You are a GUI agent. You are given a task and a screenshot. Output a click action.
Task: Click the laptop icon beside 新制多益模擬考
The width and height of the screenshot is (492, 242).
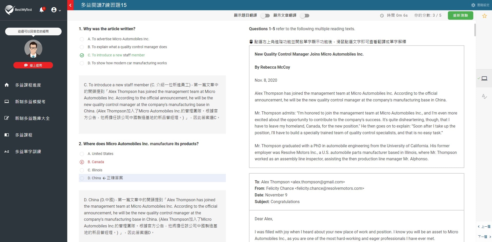point(7,101)
